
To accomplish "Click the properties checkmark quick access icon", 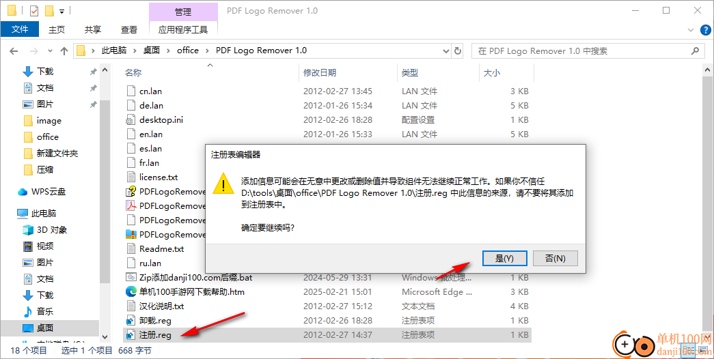I will coord(34,10).
